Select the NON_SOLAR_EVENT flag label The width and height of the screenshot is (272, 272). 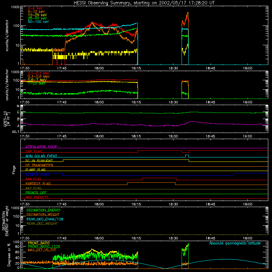41,156
